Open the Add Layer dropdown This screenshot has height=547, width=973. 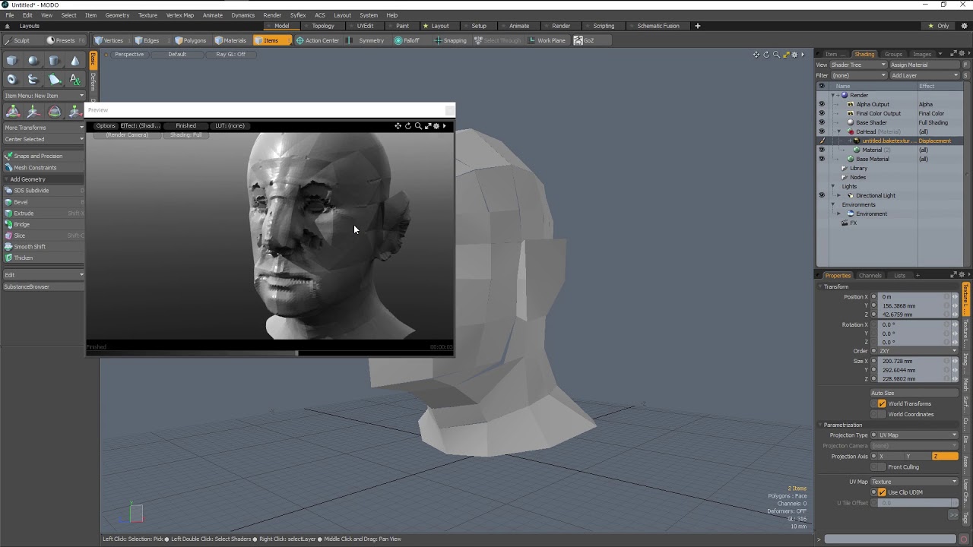click(x=924, y=75)
